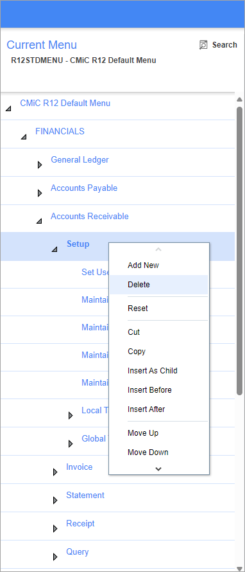
Task: Expand the Statement node arrow
Action: click(x=55, y=501)
